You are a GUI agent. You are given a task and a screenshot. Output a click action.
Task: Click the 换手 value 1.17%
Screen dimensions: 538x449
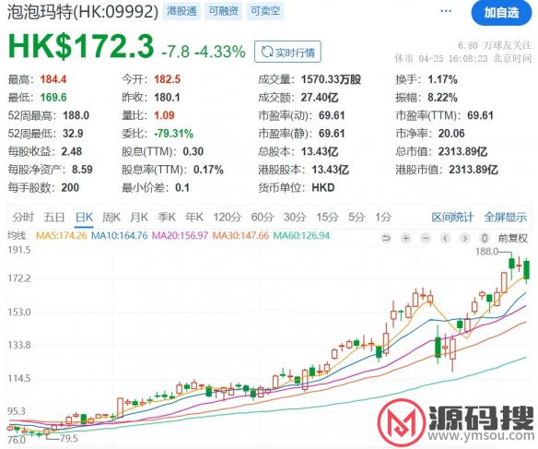(x=442, y=79)
